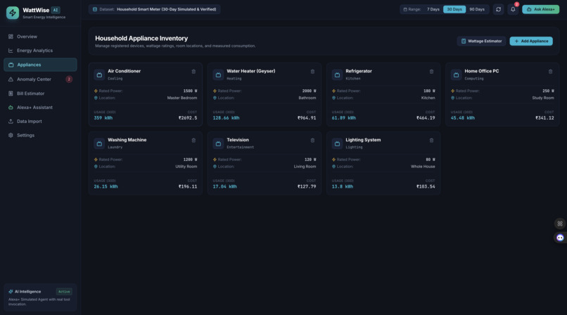Delete the Television appliance
567x315 pixels.
click(x=312, y=140)
